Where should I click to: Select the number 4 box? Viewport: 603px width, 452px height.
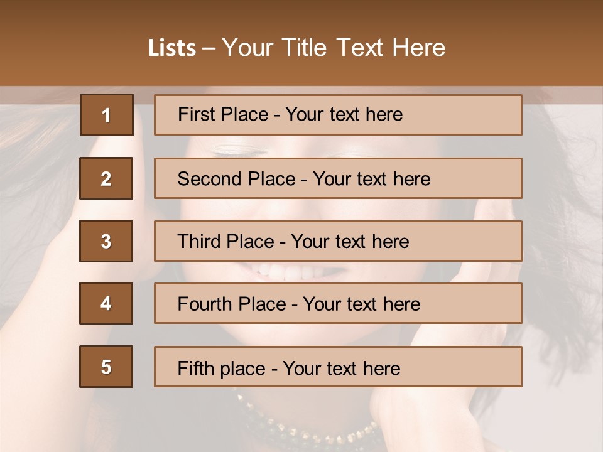(106, 303)
